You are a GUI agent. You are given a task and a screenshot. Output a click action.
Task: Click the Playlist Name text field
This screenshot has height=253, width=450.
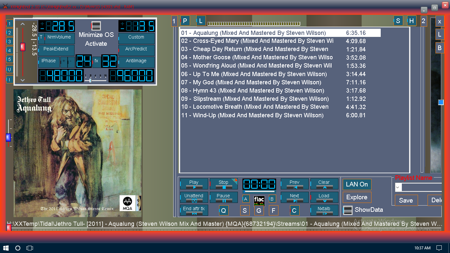pos(422,187)
